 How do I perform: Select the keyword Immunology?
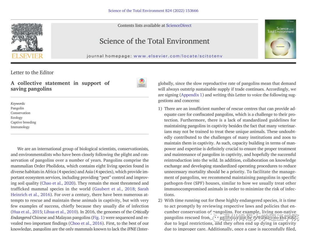coord(20,127)
